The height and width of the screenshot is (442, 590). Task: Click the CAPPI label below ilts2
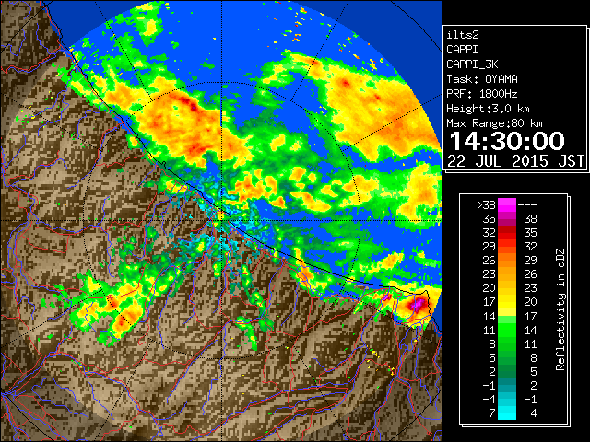click(x=463, y=50)
